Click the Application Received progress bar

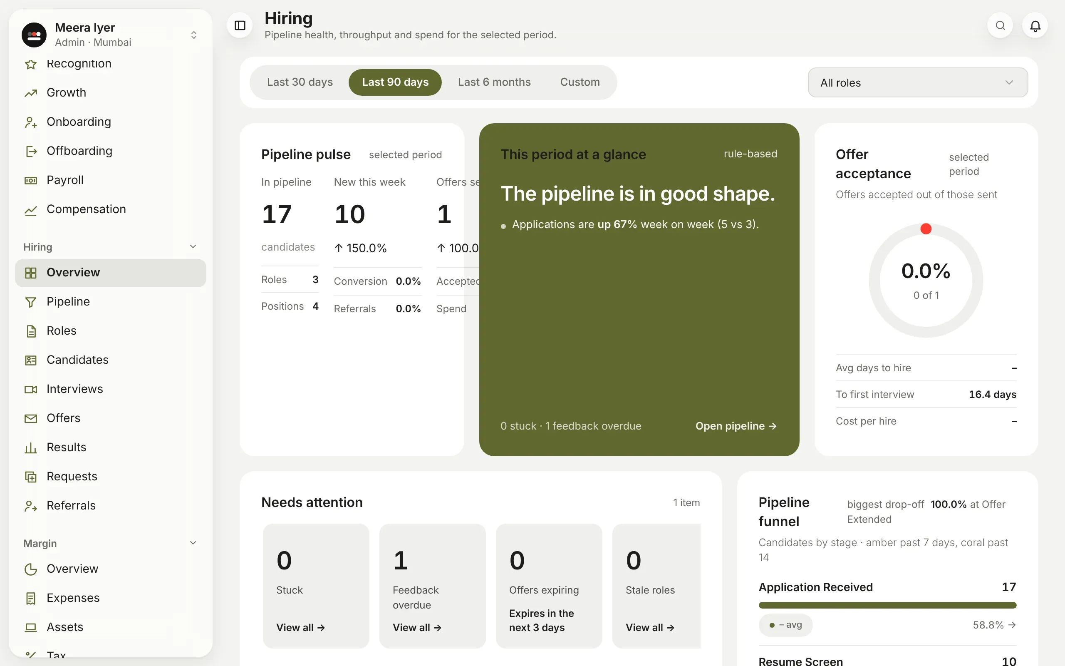[x=887, y=605]
